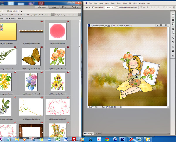Click Distribute bottom edges icon
The height and width of the screenshot is (142, 176).
click(x=170, y=8)
